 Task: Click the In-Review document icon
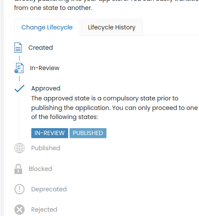click(19, 68)
